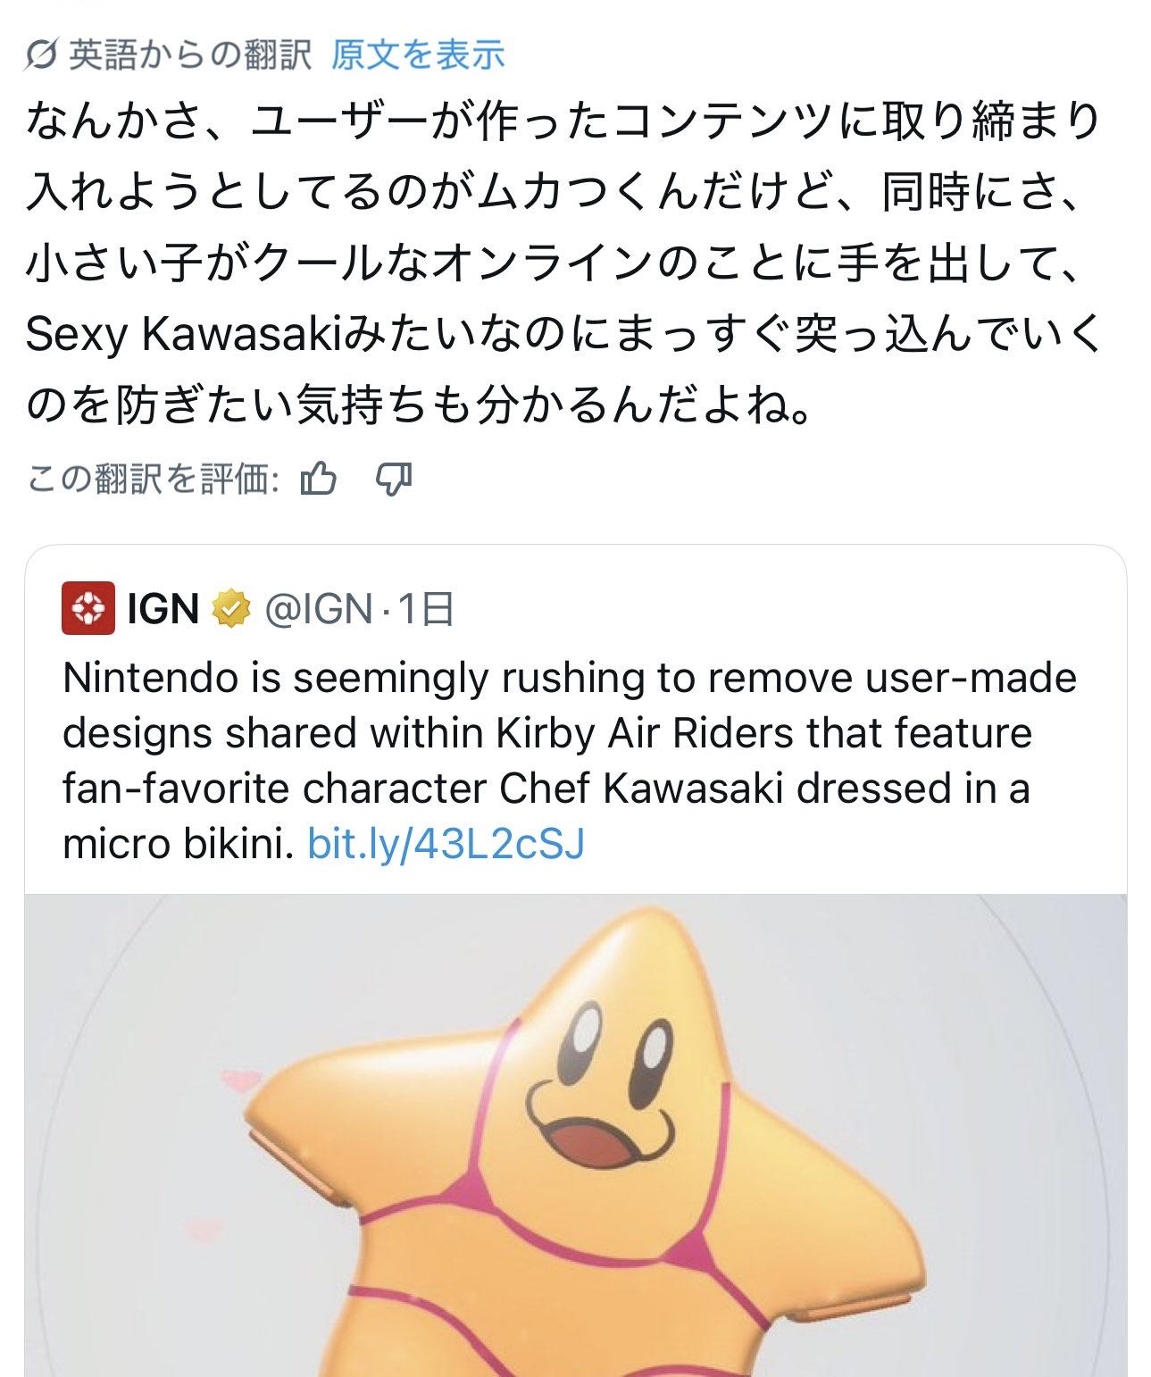
Task: Tap the gold verified badge beside IGN
Action: coord(231,609)
